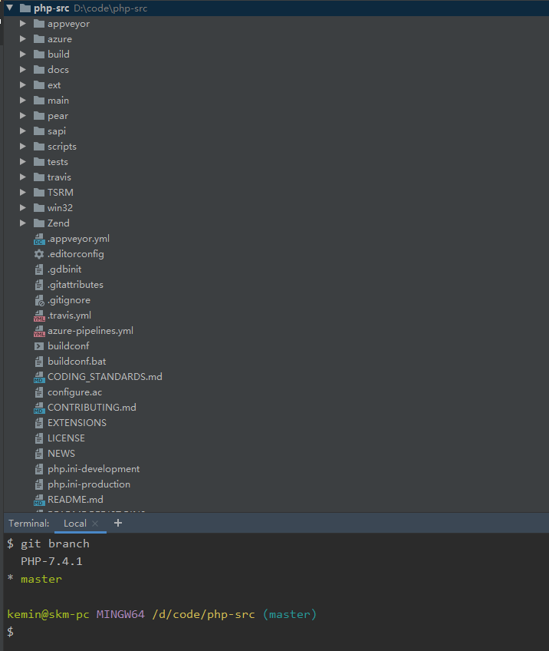This screenshot has width=549, height=651.
Task: Expand the pear folder arrow
Action: pyautogui.click(x=23, y=116)
